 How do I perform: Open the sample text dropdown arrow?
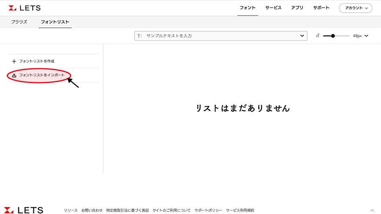(x=302, y=36)
